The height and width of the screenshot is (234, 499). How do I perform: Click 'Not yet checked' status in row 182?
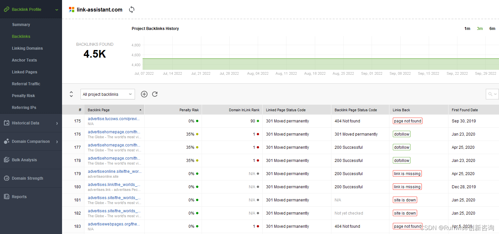click(349, 213)
